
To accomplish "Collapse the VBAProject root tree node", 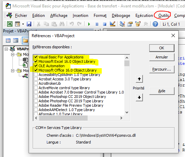I will coord(6,49).
